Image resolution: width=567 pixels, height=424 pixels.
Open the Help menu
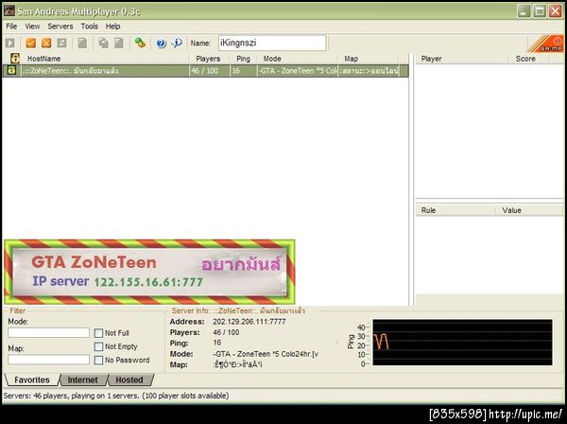[x=112, y=26]
